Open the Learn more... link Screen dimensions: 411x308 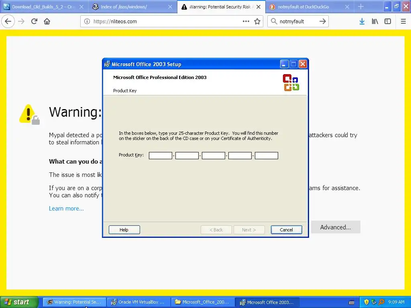click(x=66, y=209)
